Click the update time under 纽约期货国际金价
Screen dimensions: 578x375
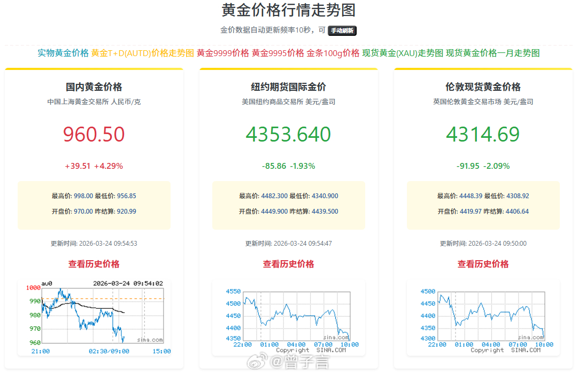pyautogui.click(x=289, y=243)
